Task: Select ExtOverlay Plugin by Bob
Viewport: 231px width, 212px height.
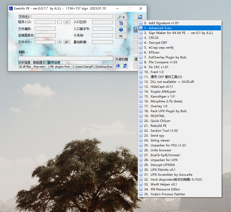Action: point(180,57)
